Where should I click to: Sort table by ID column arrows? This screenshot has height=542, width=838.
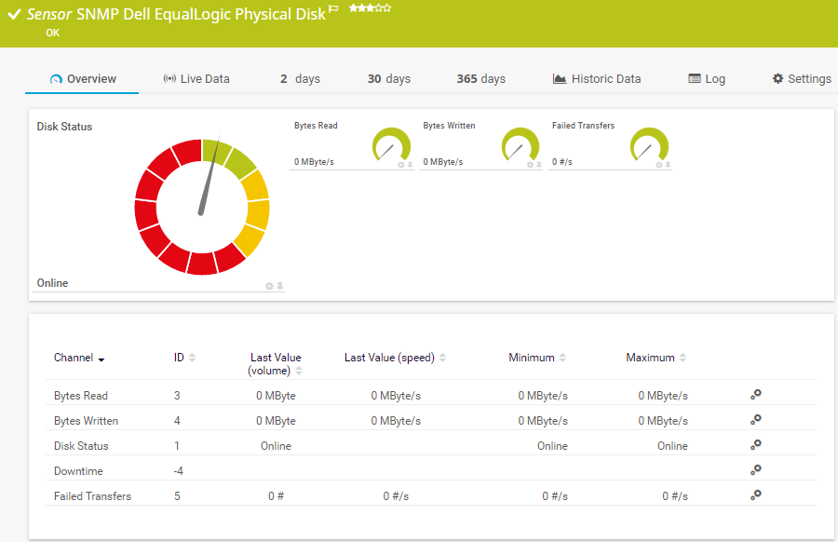coord(192,358)
